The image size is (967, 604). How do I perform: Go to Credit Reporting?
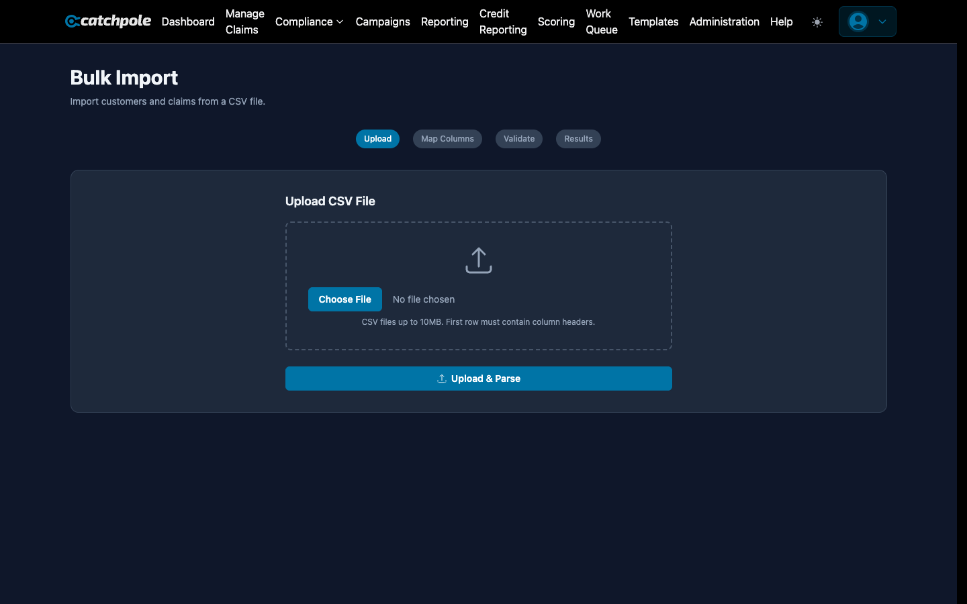(502, 21)
